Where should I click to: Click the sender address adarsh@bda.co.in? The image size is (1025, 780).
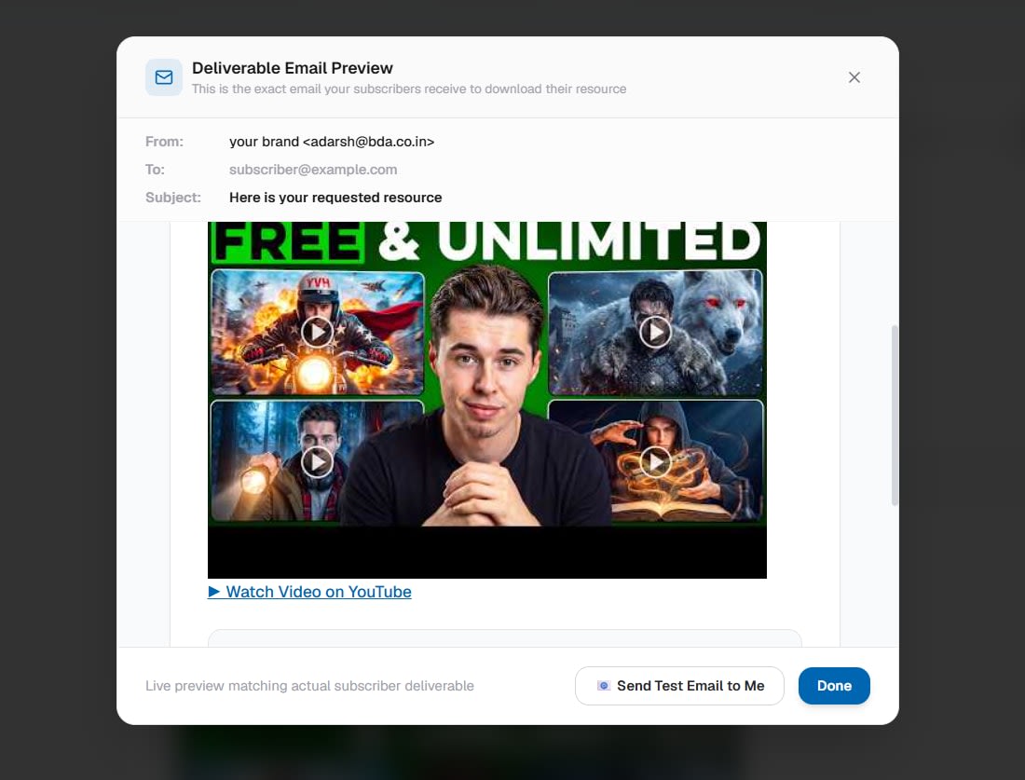tap(368, 142)
